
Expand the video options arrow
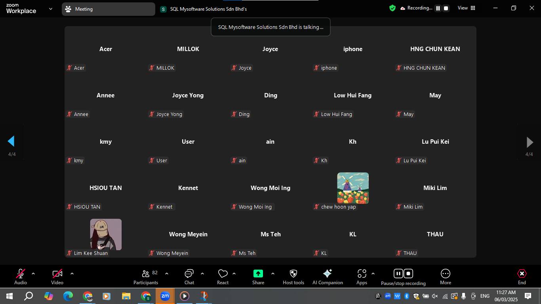point(72,274)
